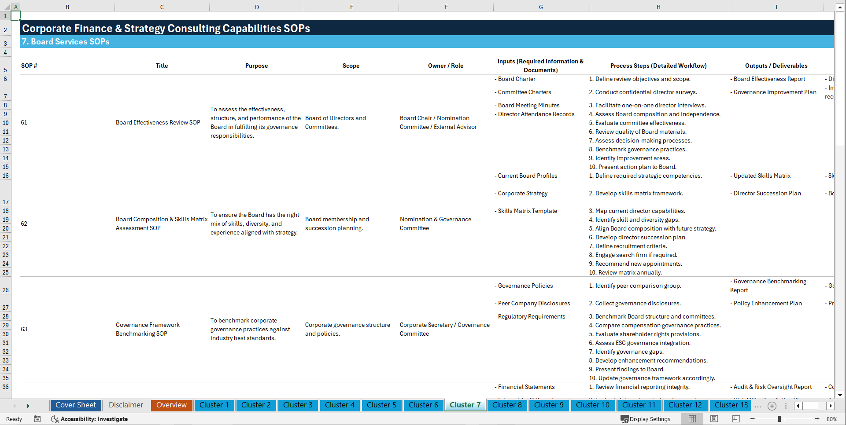Zoom in with the plus icon
846x425 pixels.
(x=817, y=419)
